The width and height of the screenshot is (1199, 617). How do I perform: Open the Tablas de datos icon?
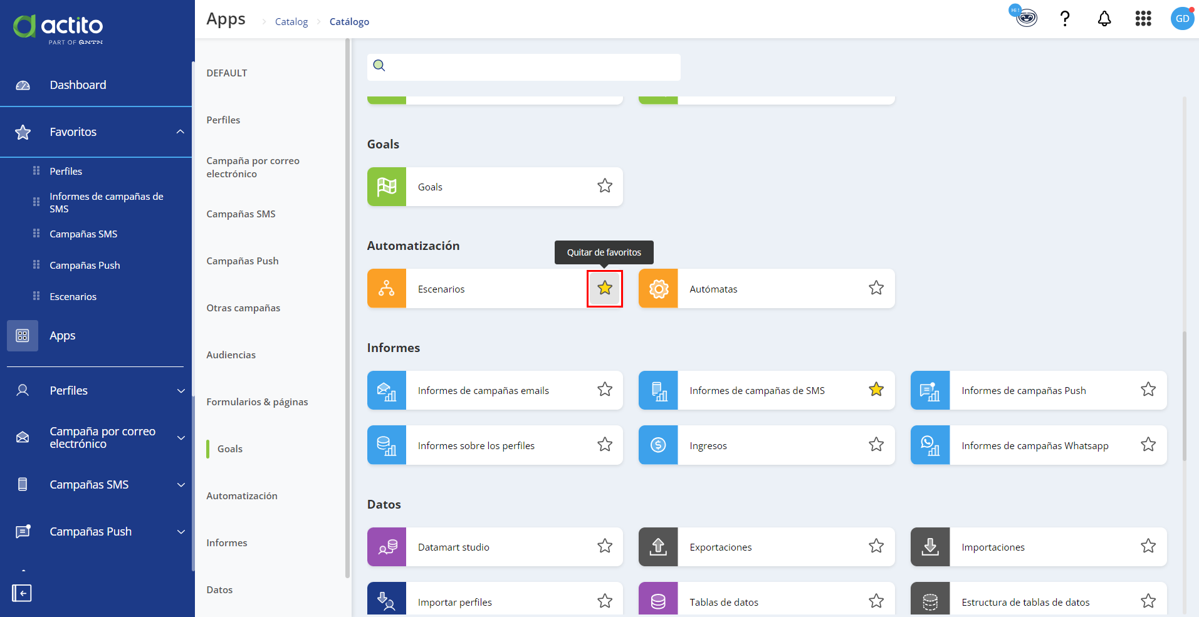click(658, 599)
